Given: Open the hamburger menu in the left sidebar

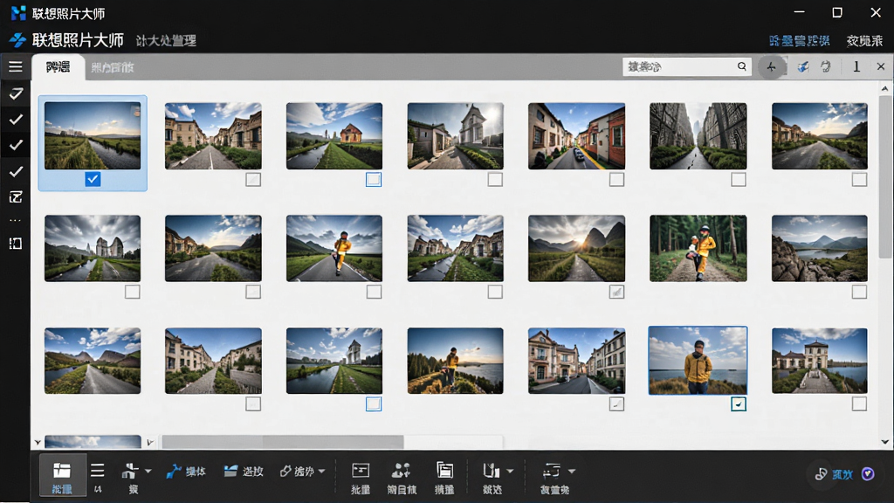Looking at the screenshot, I should tap(16, 66).
